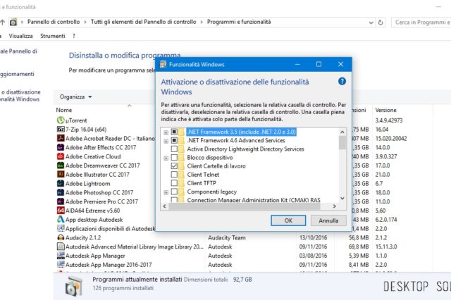Open the Strumenti menu
The image size is (451, 300).
pyautogui.click(x=53, y=36)
